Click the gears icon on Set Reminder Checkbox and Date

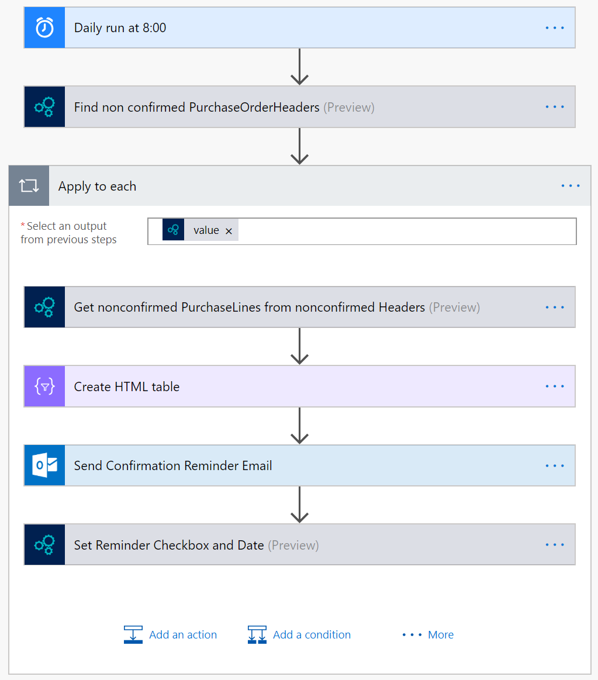(x=44, y=545)
